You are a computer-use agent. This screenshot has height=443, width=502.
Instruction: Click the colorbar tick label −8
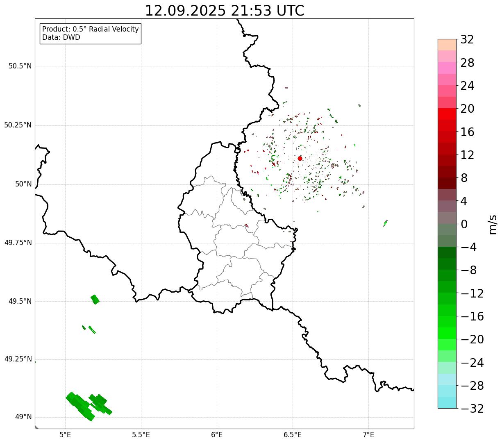point(469,270)
